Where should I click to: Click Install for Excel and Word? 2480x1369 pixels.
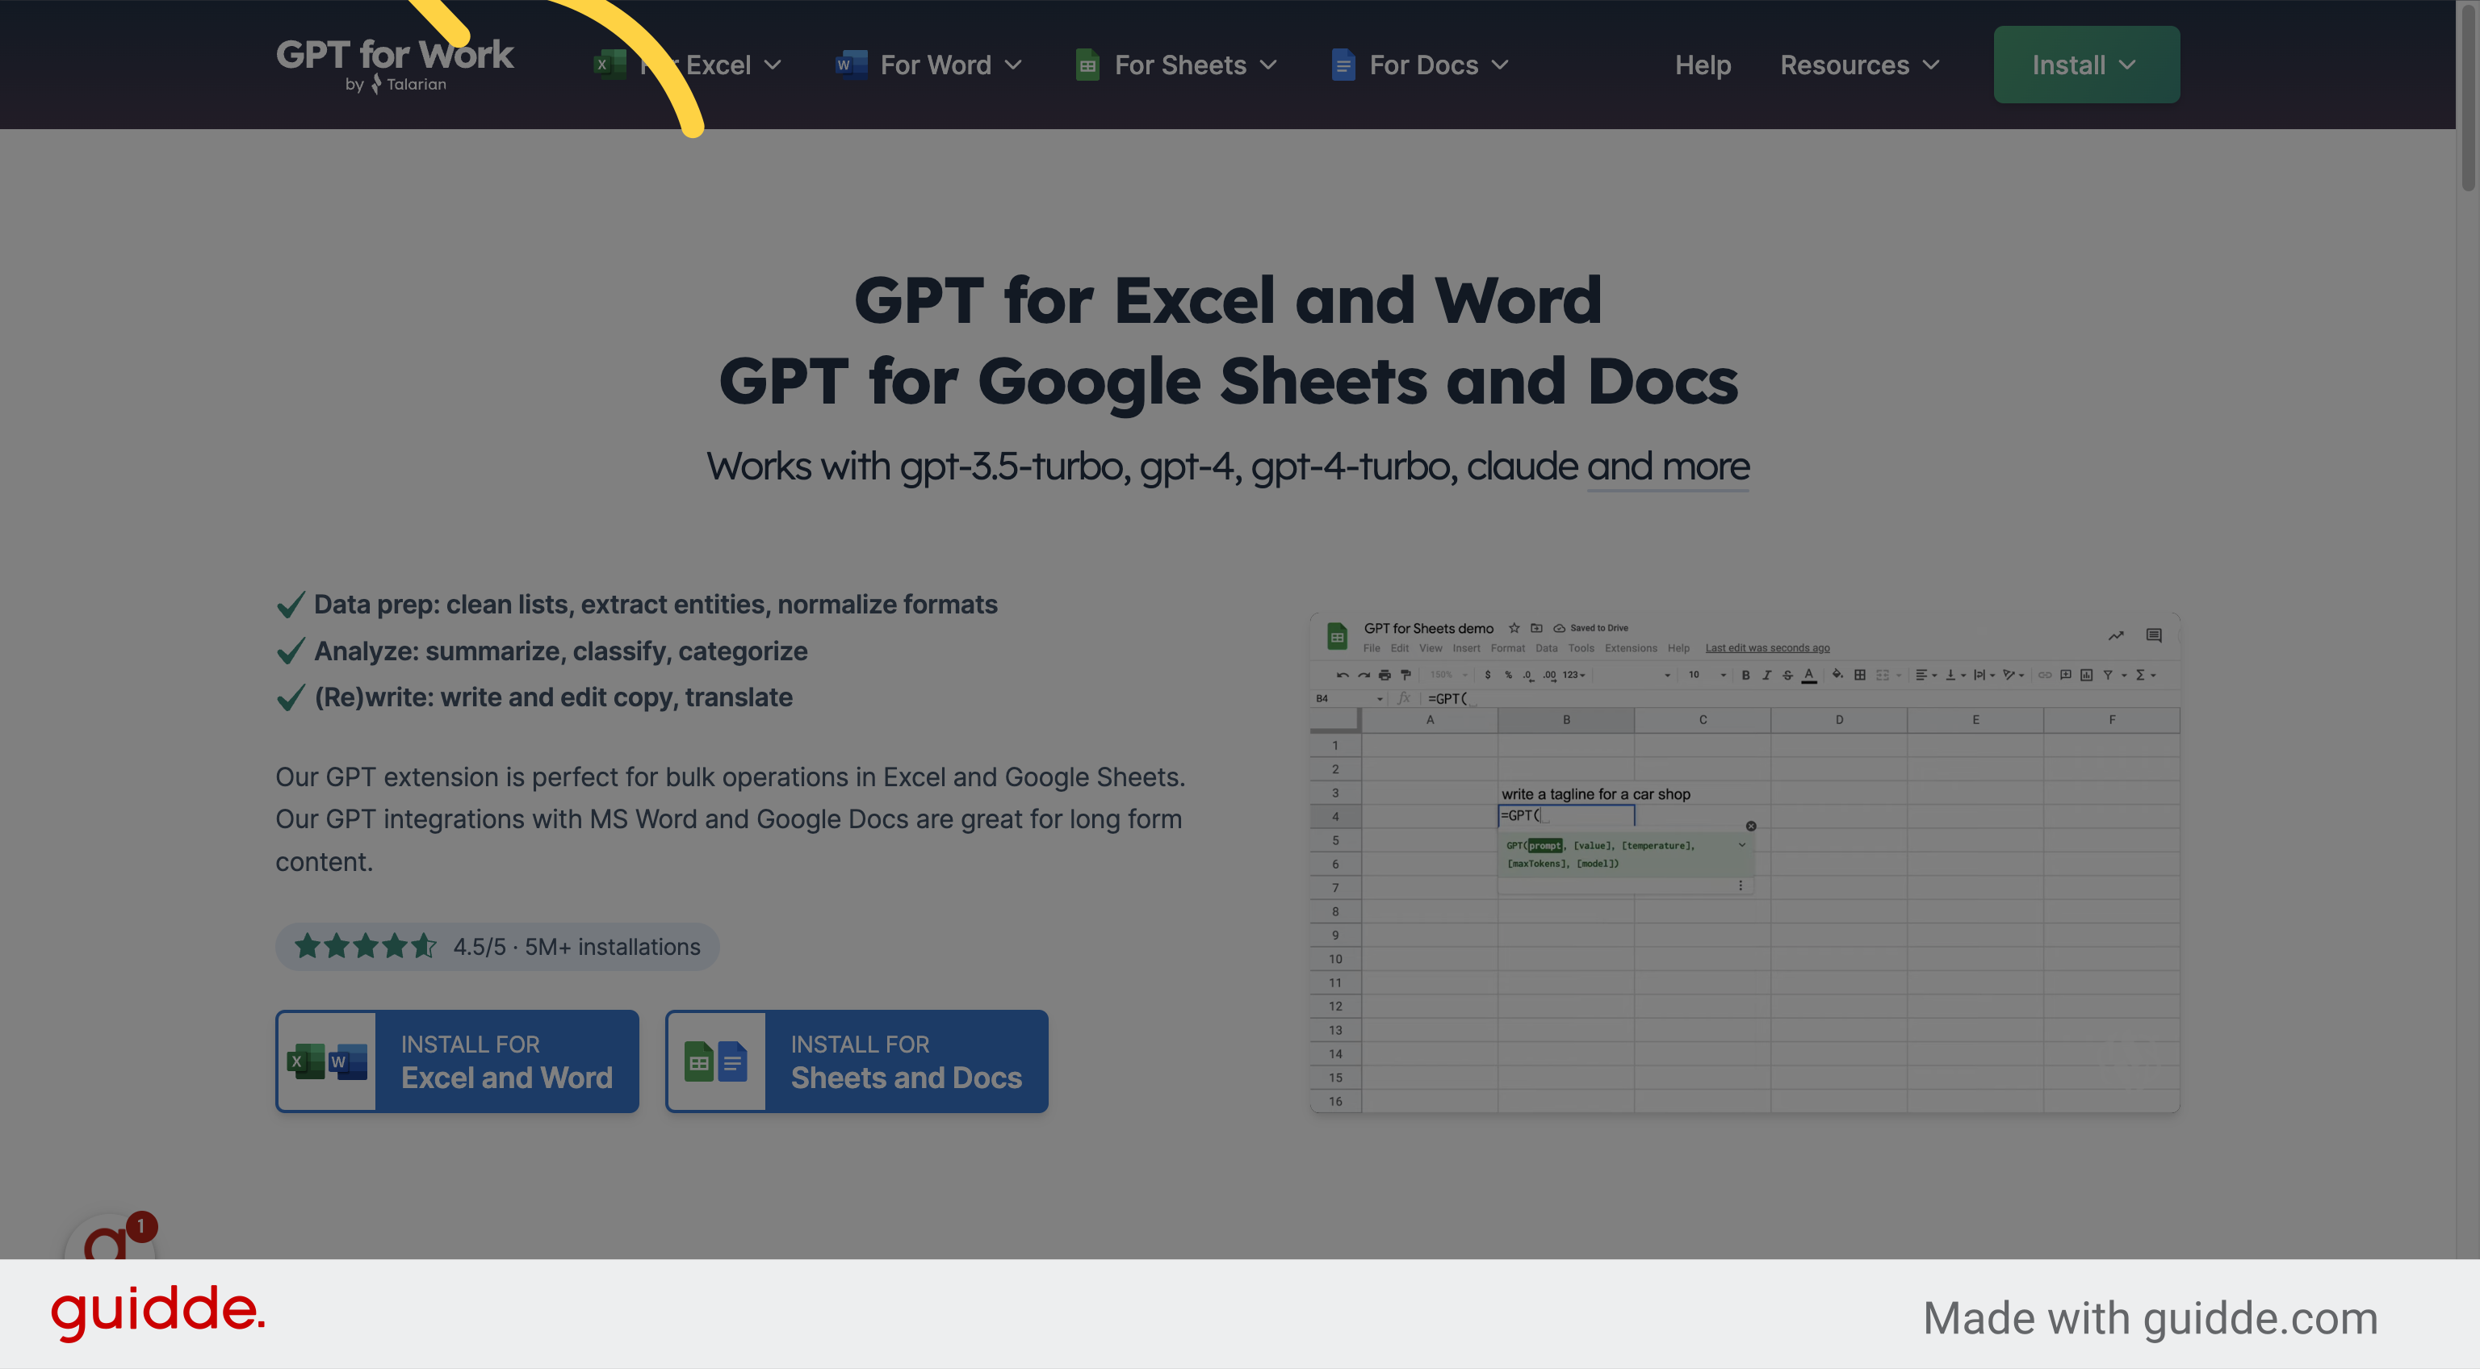[457, 1061]
